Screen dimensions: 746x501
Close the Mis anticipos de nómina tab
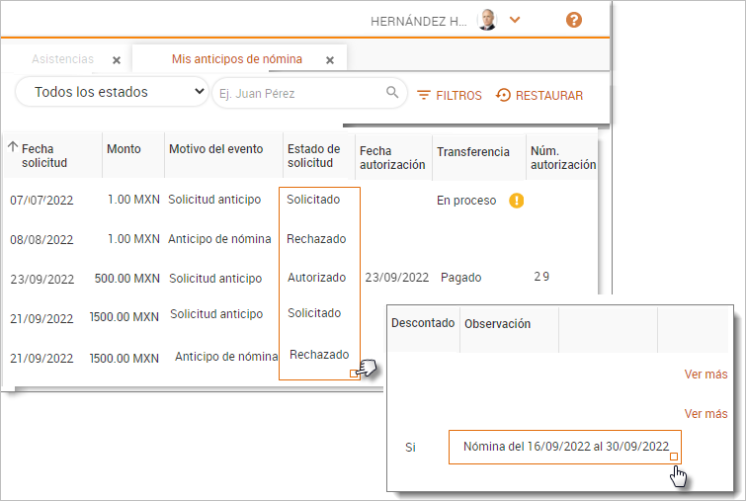click(x=330, y=60)
